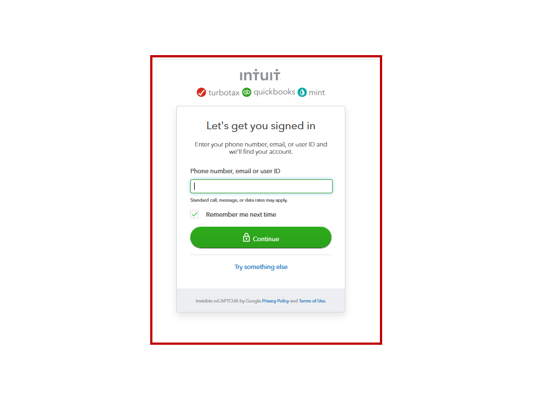Focus the phone, email or user ID field
The height and width of the screenshot is (401, 534).
261,186
